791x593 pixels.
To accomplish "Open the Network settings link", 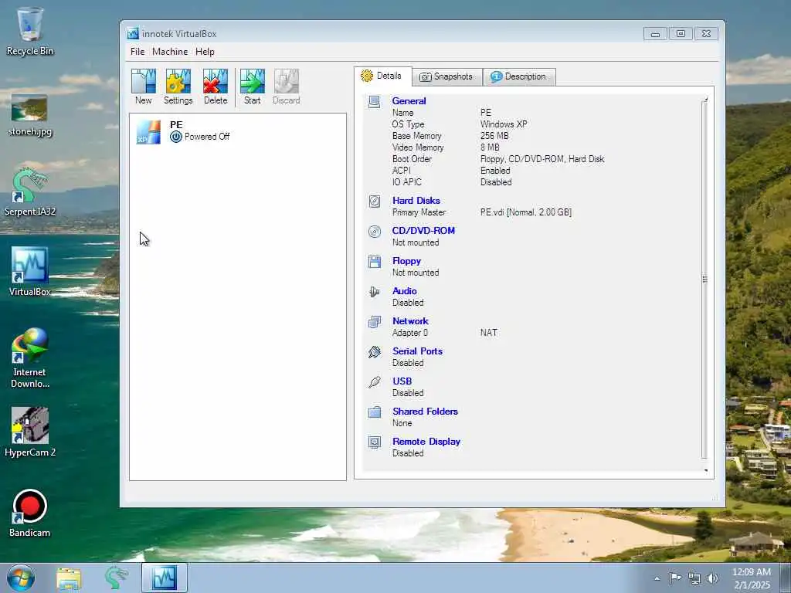I will pos(410,320).
